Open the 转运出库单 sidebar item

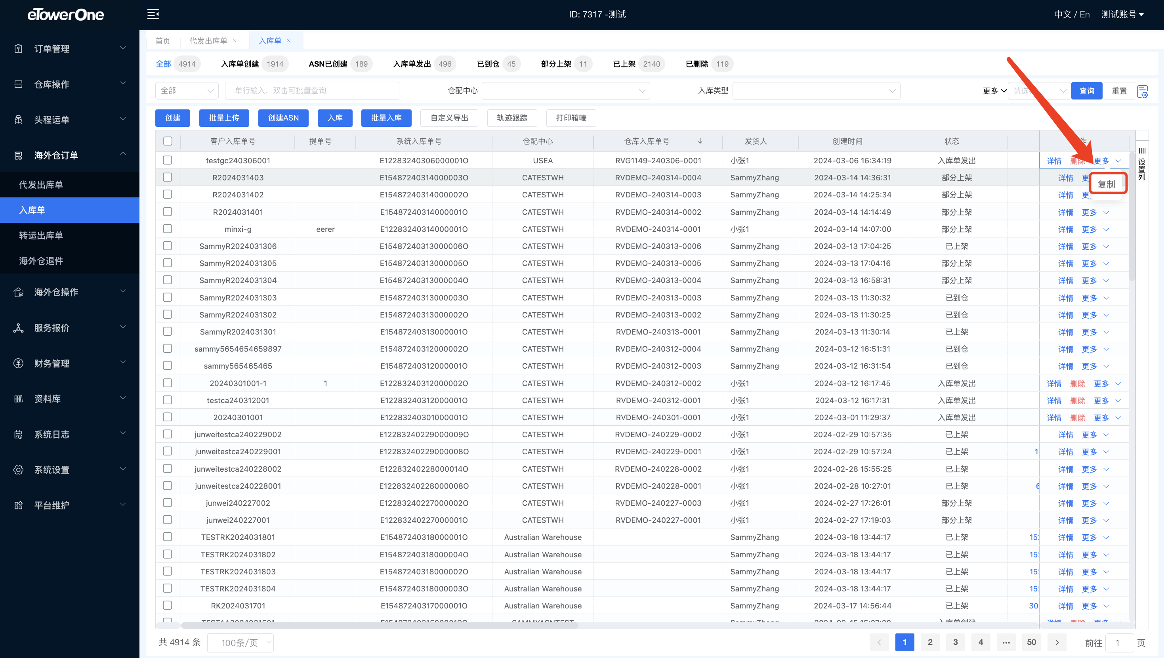70,235
